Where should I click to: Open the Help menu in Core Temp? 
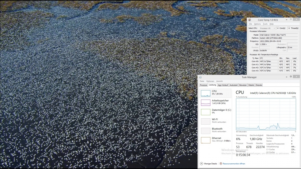coord(271,24)
